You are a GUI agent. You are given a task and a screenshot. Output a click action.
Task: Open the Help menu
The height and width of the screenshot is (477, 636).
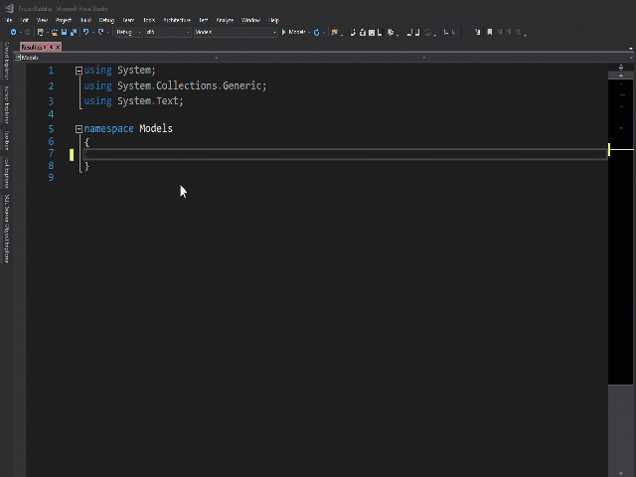pos(274,20)
